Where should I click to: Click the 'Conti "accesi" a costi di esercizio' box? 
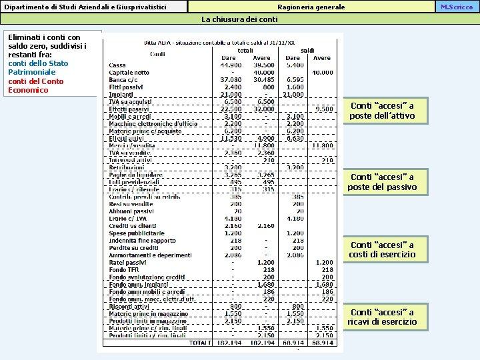point(385,249)
